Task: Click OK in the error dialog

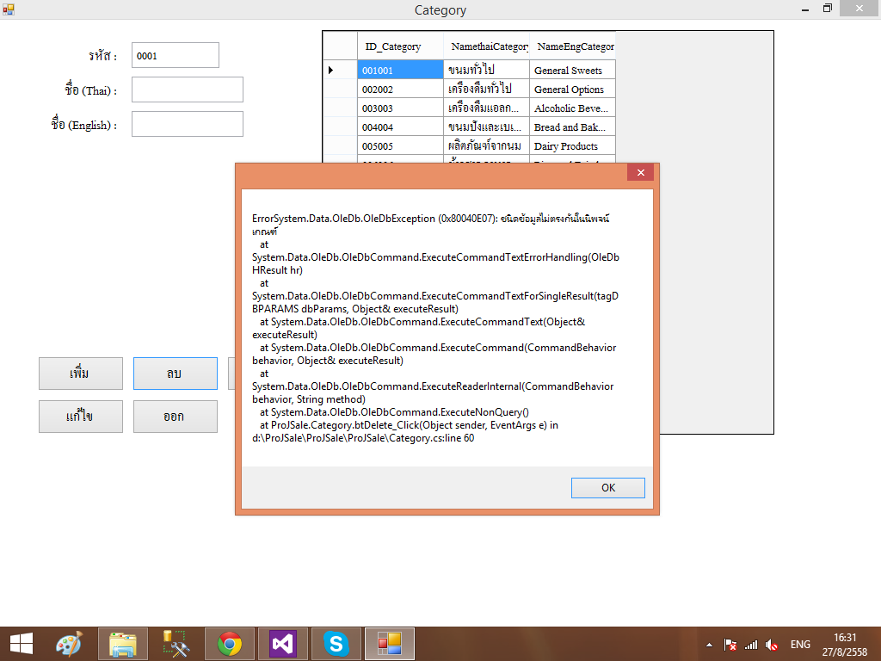Action: pos(608,488)
